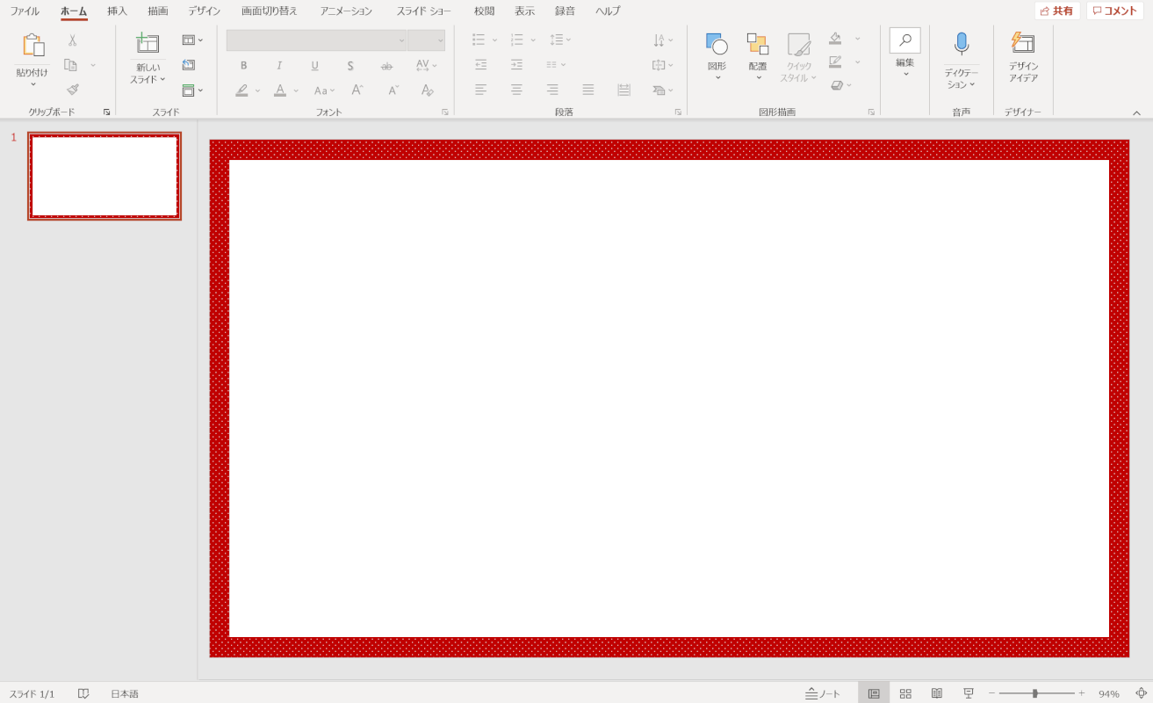
Task: Click the 新しいスライド icon
Action: click(148, 44)
